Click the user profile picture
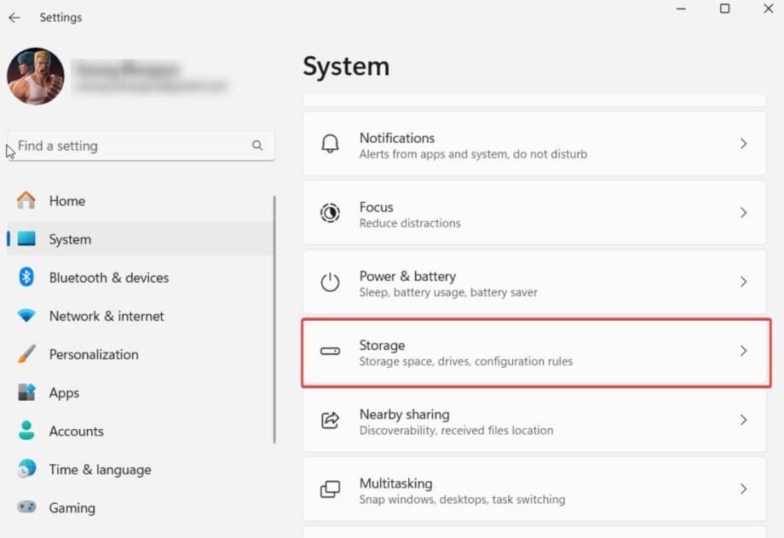Viewport: 784px width, 538px height. tap(36, 77)
